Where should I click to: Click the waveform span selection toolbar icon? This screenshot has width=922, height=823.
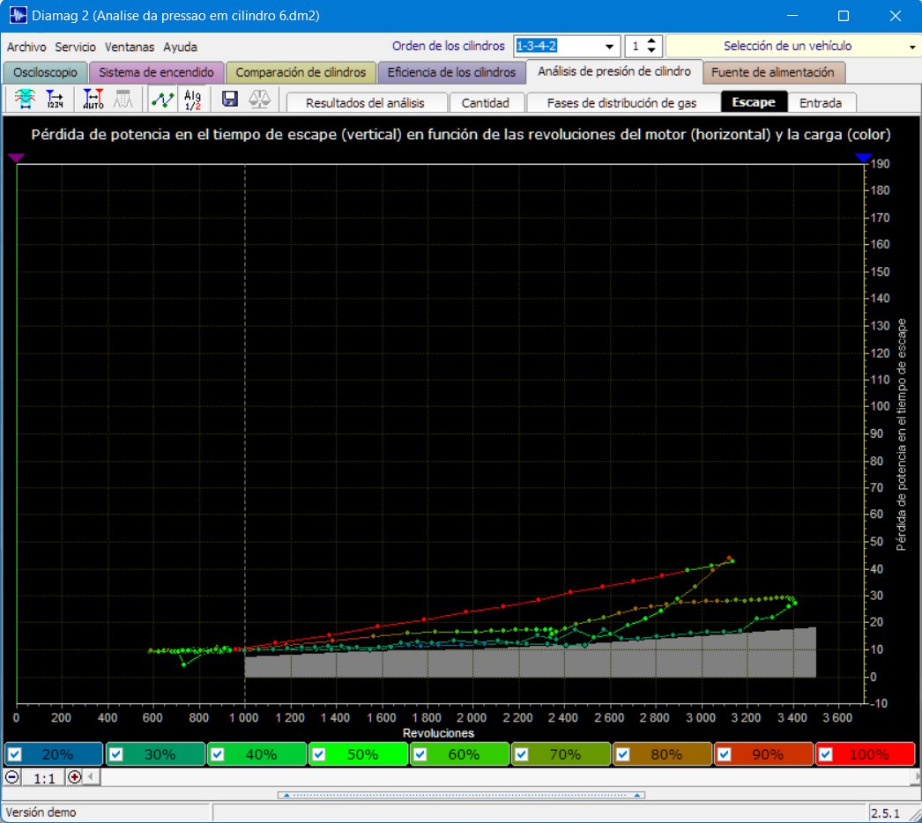coord(25,99)
